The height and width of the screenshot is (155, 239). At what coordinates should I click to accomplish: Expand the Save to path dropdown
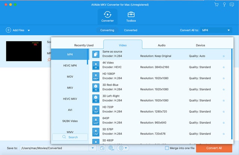(93, 148)
